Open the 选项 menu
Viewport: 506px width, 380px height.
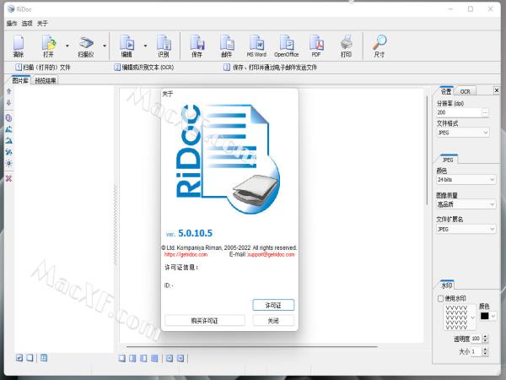click(27, 24)
